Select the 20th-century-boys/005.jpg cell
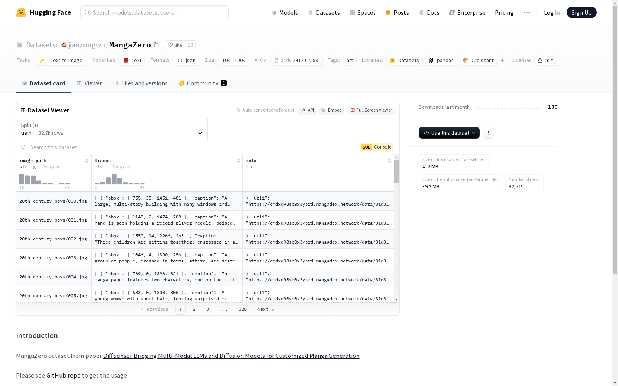The image size is (618, 386). (x=54, y=295)
